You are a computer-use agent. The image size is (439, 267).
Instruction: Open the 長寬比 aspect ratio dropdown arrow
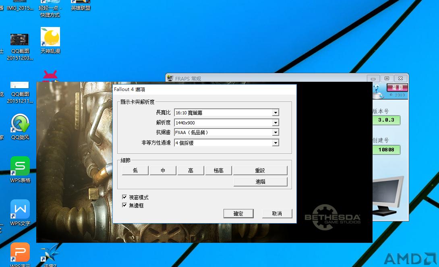tap(275, 112)
